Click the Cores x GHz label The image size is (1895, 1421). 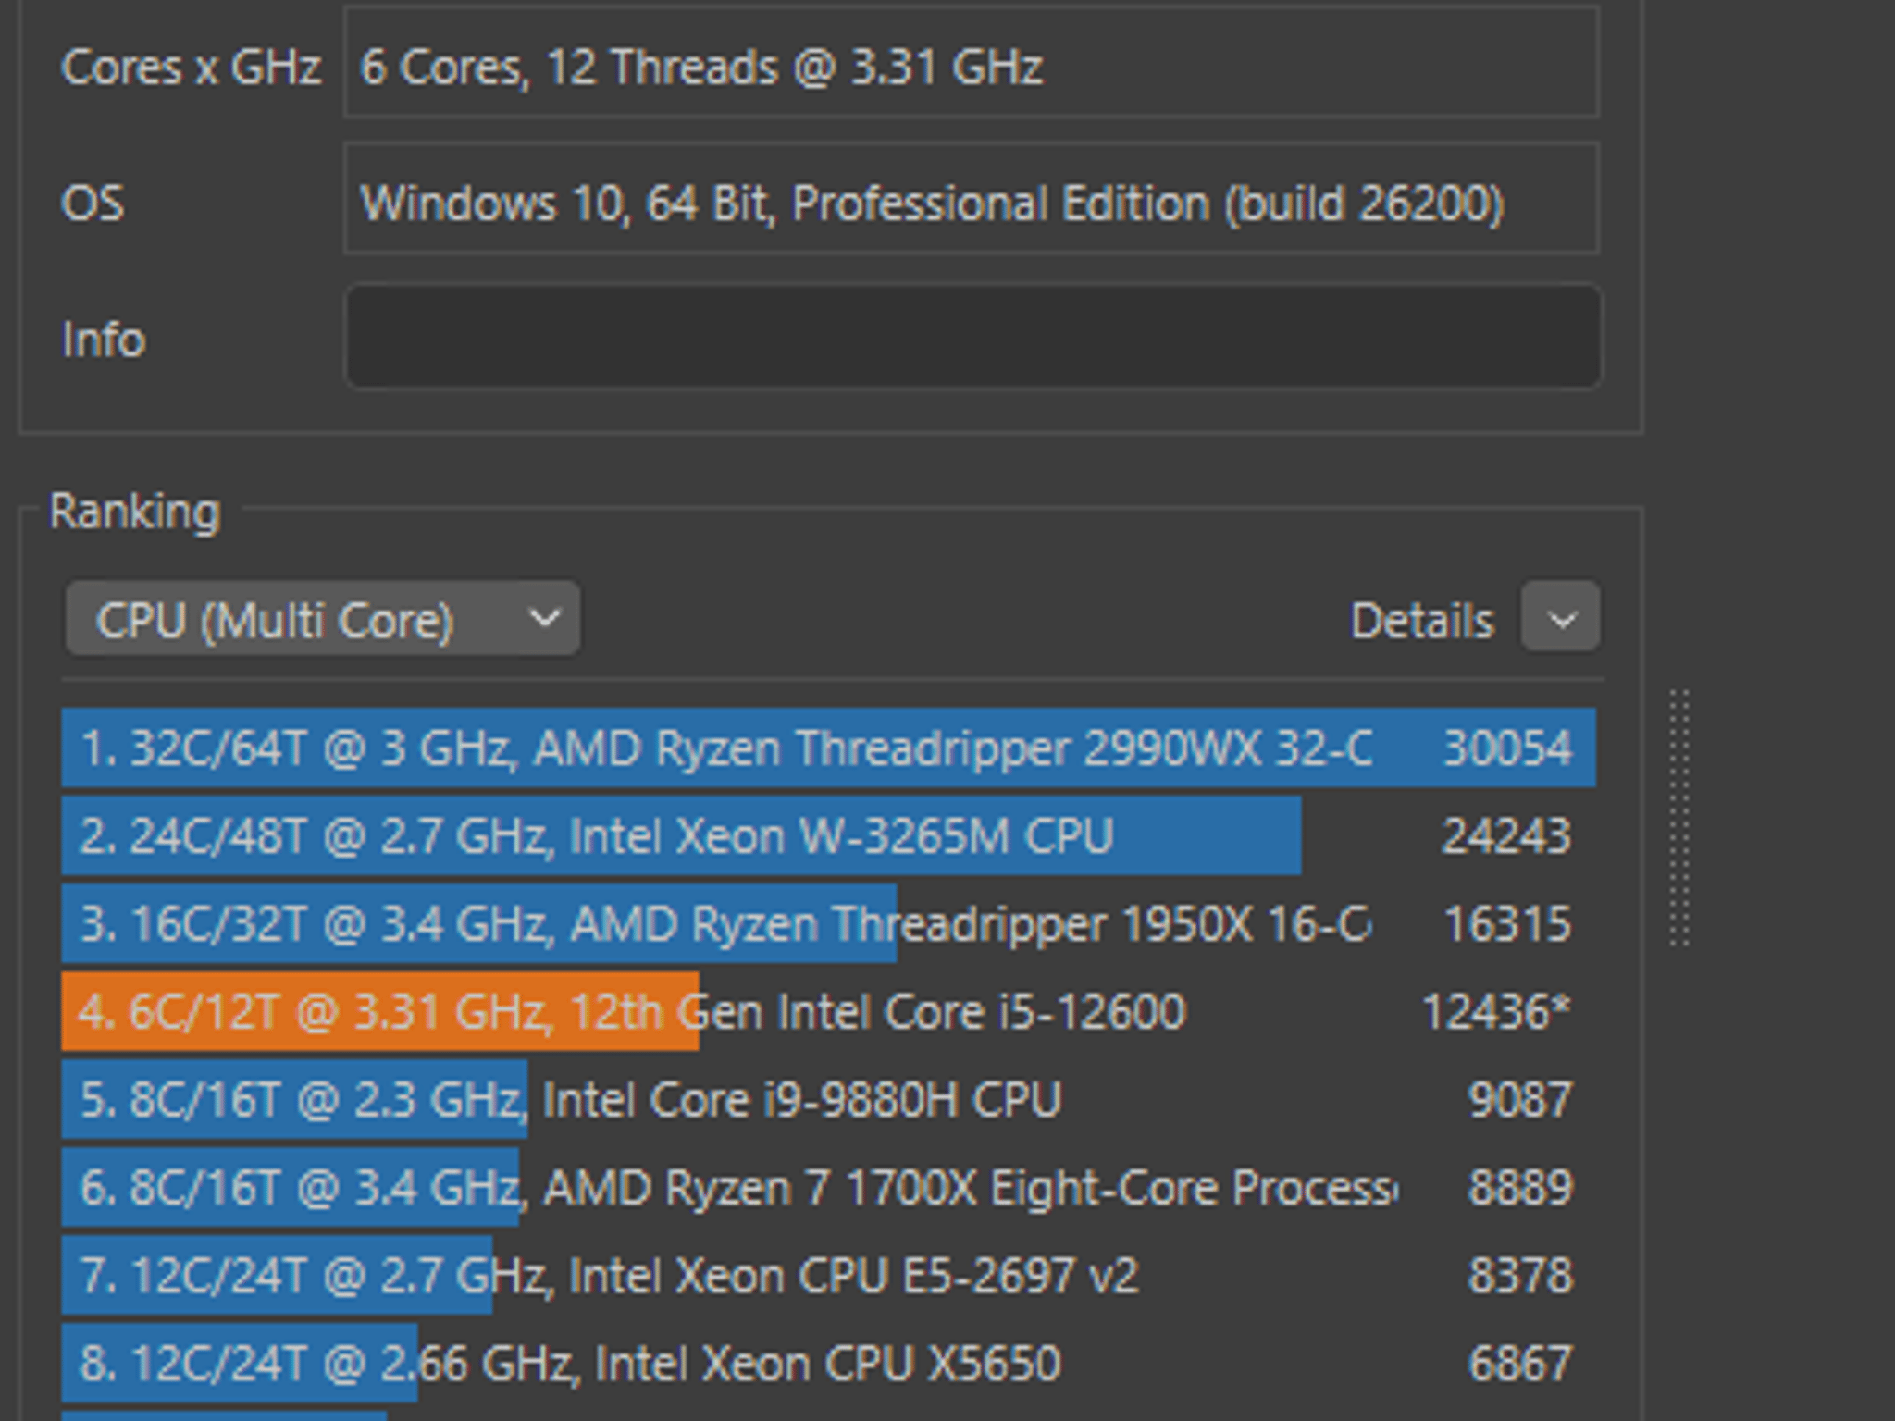tap(191, 68)
